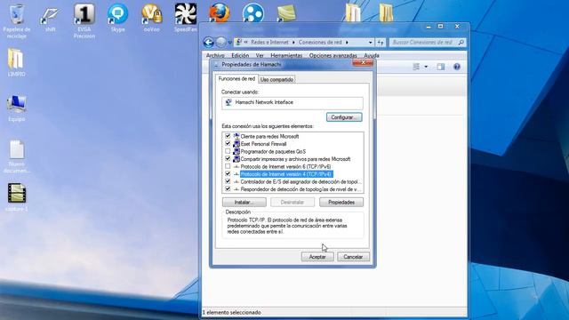Select the Firefox desktop shortcut
The height and width of the screenshot is (320, 569).
220,12
